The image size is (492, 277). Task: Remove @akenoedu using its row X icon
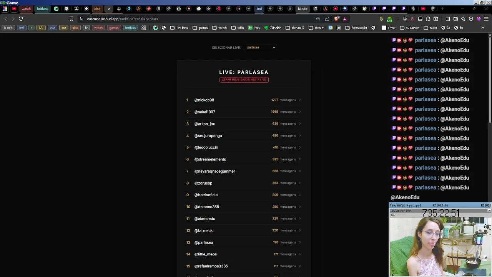pyautogui.click(x=300, y=219)
